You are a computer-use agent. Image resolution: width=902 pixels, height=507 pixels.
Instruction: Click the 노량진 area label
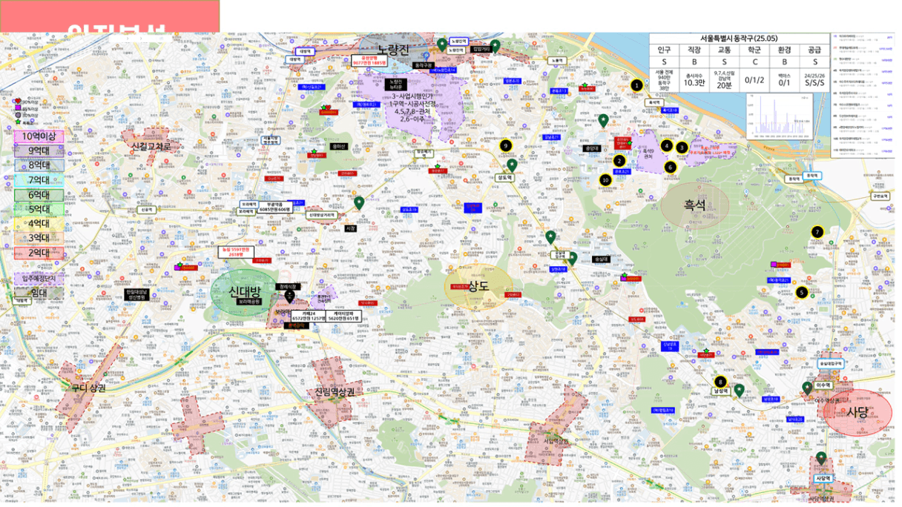(393, 50)
